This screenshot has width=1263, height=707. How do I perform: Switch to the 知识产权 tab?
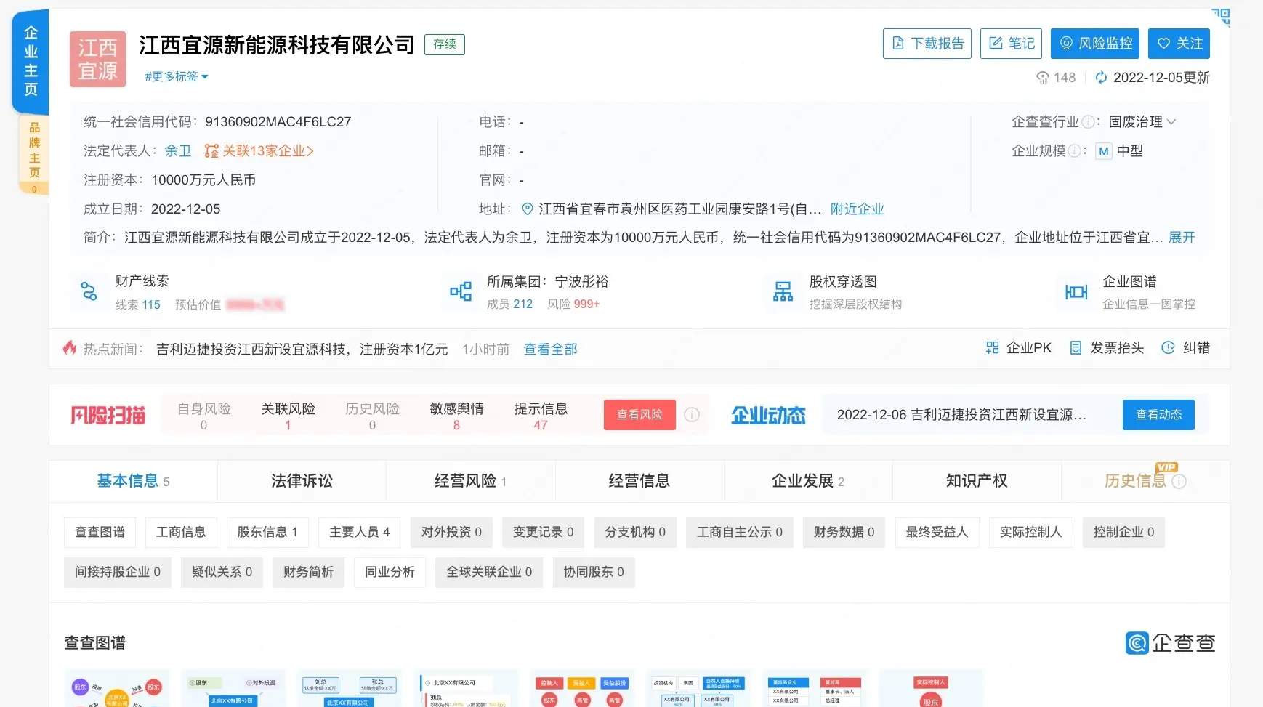pyautogui.click(x=977, y=481)
